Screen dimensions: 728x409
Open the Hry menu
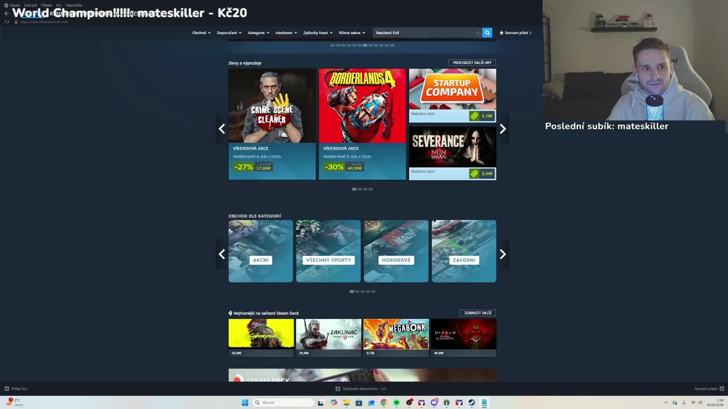pos(59,5)
